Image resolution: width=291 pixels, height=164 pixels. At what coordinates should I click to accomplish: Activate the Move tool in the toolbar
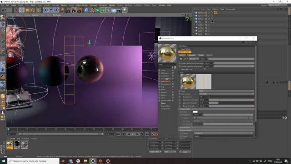[x=22, y=10]
